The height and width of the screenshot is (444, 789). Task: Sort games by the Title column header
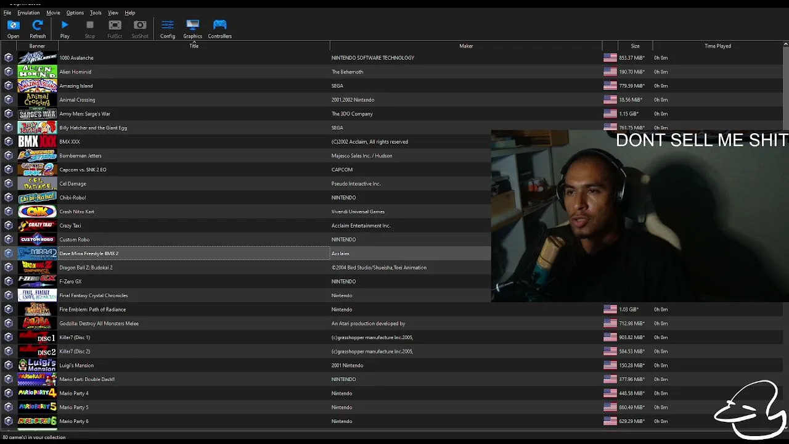click(x=194, y=46)
